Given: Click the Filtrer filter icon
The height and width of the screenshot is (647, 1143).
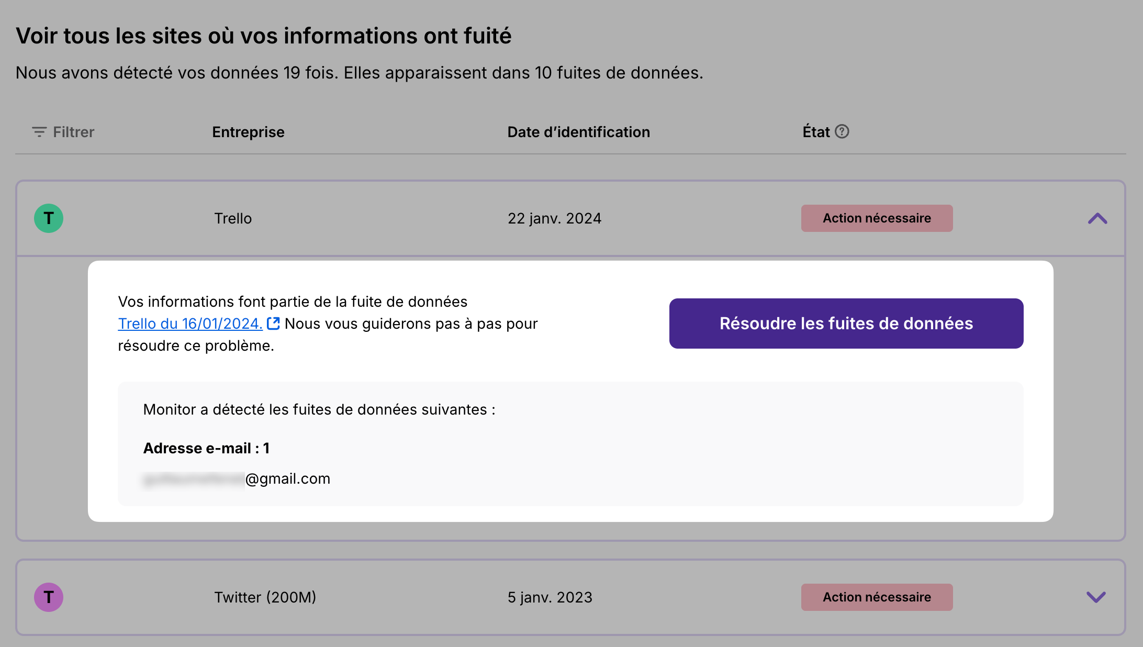Looking at the screenshot, I should click(x=39, y=132).
